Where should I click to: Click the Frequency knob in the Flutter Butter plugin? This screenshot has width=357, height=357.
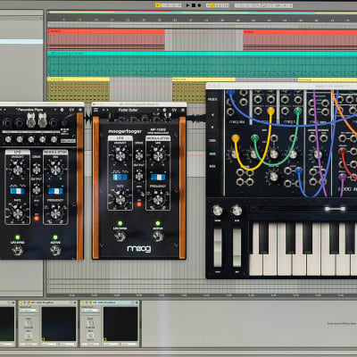tap(158, 200)
